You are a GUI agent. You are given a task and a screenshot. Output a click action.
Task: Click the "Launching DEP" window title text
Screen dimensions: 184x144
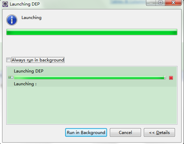pyautogui.click(x=25, y=4)
